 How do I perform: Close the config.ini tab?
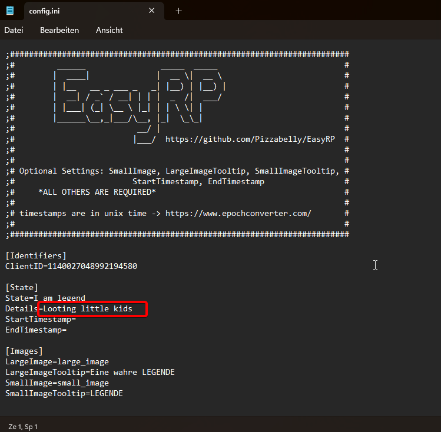(152, 11)
